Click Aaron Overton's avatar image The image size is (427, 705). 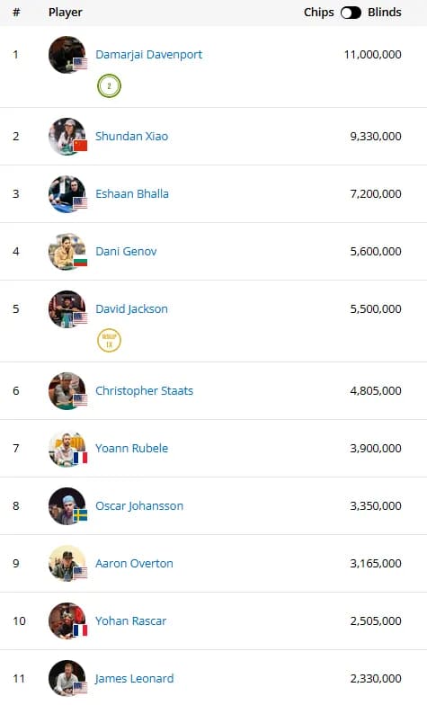point(67,563)
